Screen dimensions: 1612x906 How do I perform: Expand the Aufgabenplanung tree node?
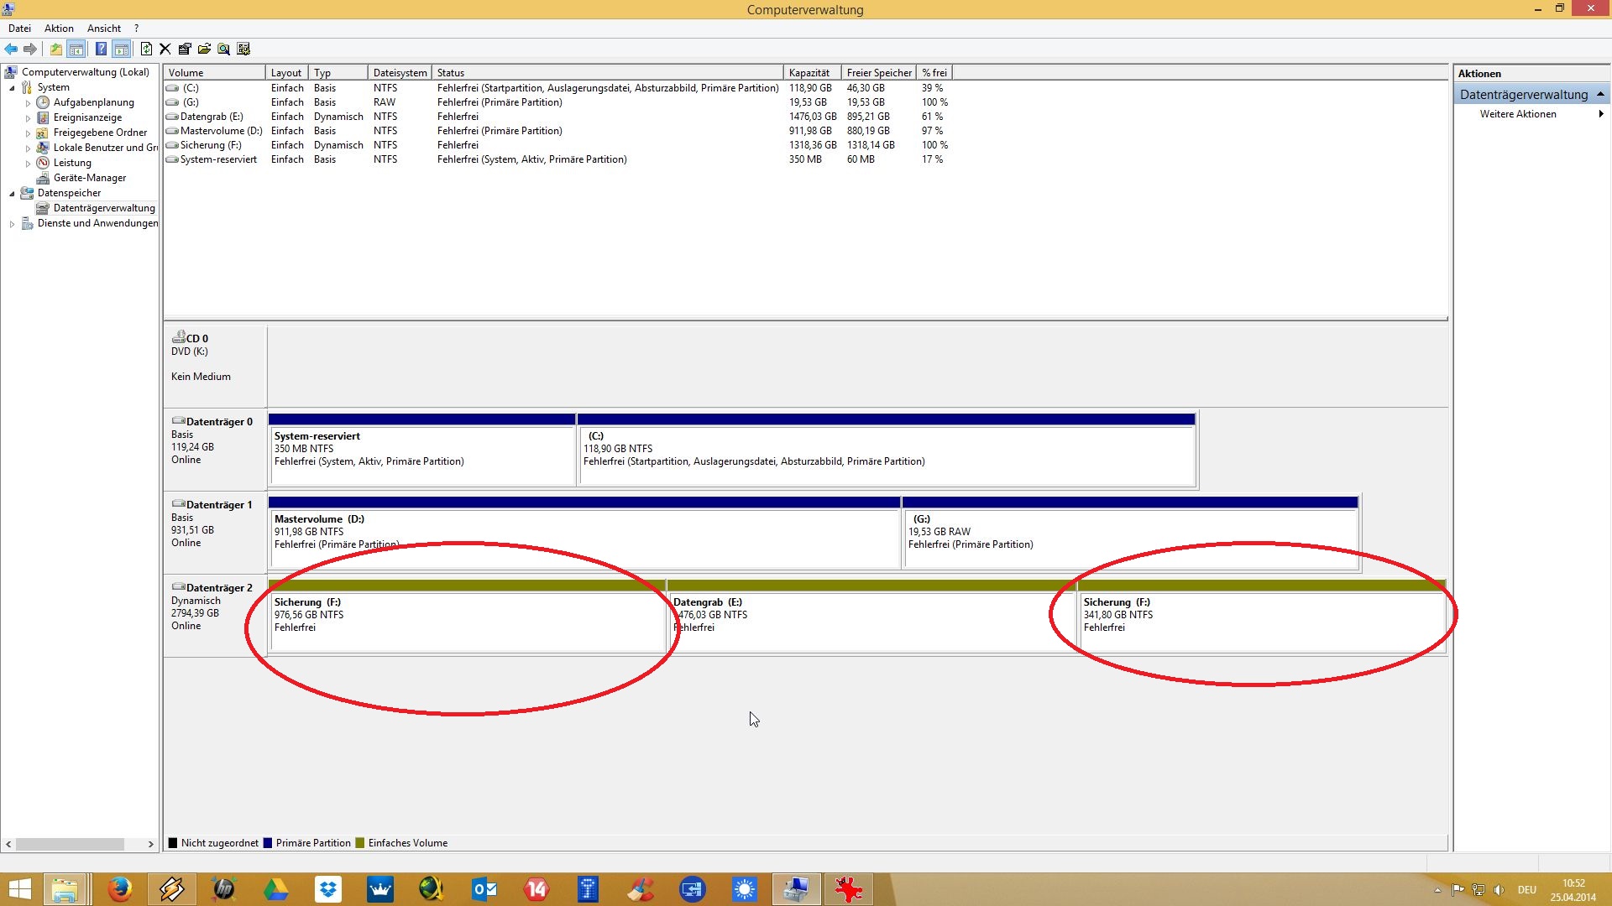click(x=28, y=103)
